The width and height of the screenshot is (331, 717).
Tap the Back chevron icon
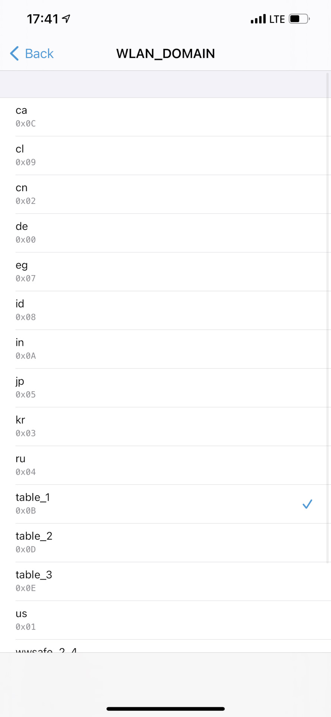(x=15, y=53)
